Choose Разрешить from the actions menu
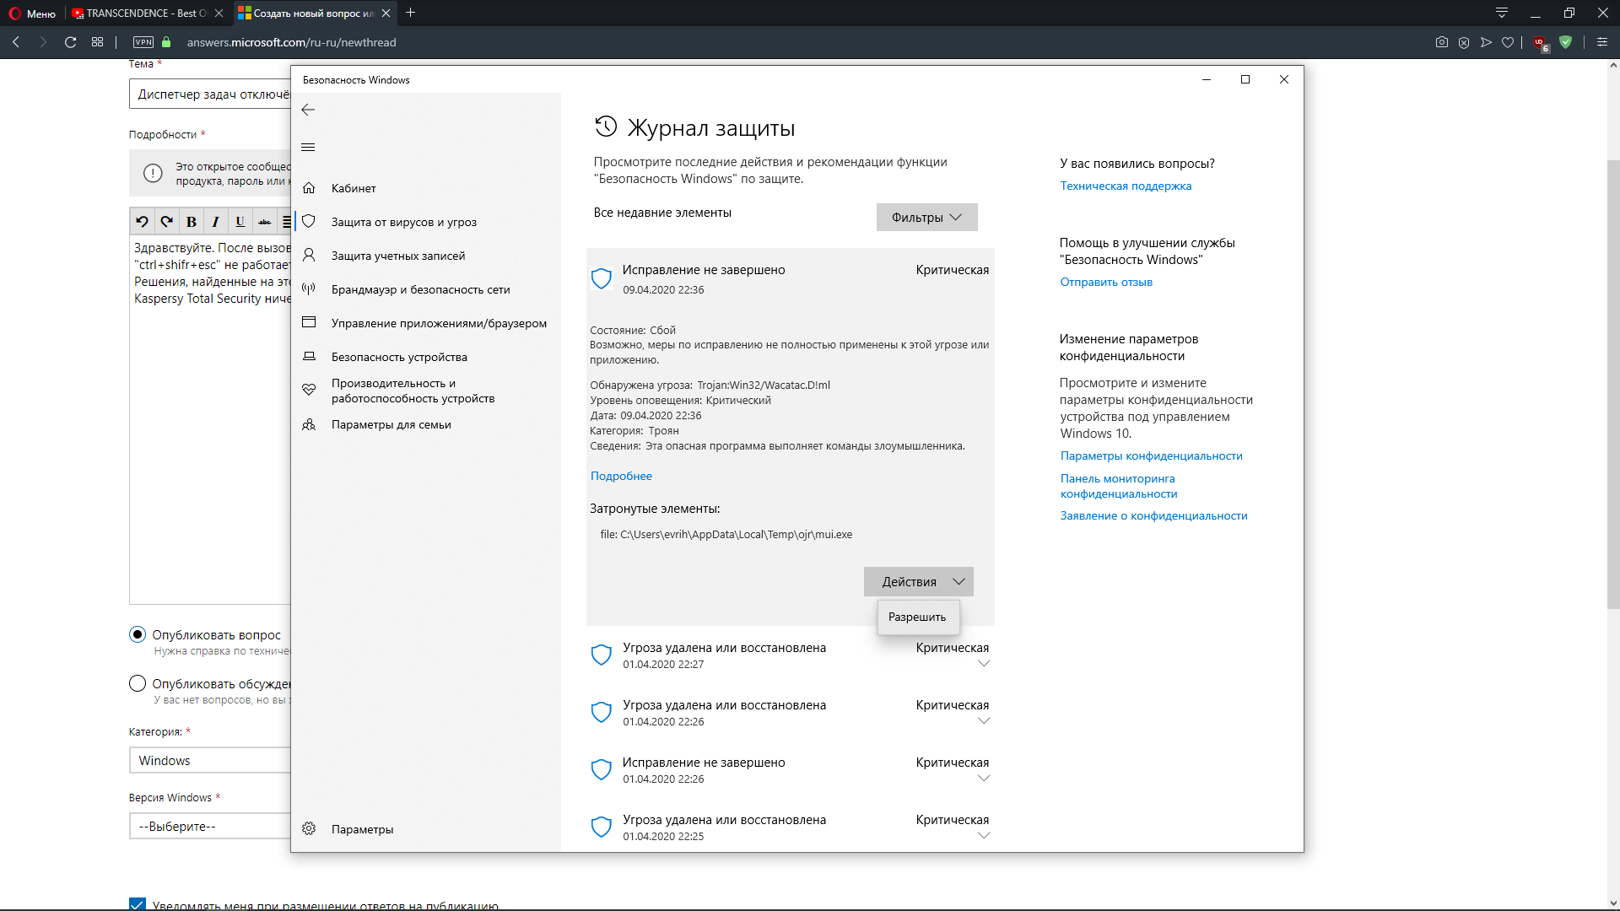The height and width of the screenshot is (911, 1620). coord(917,617)
